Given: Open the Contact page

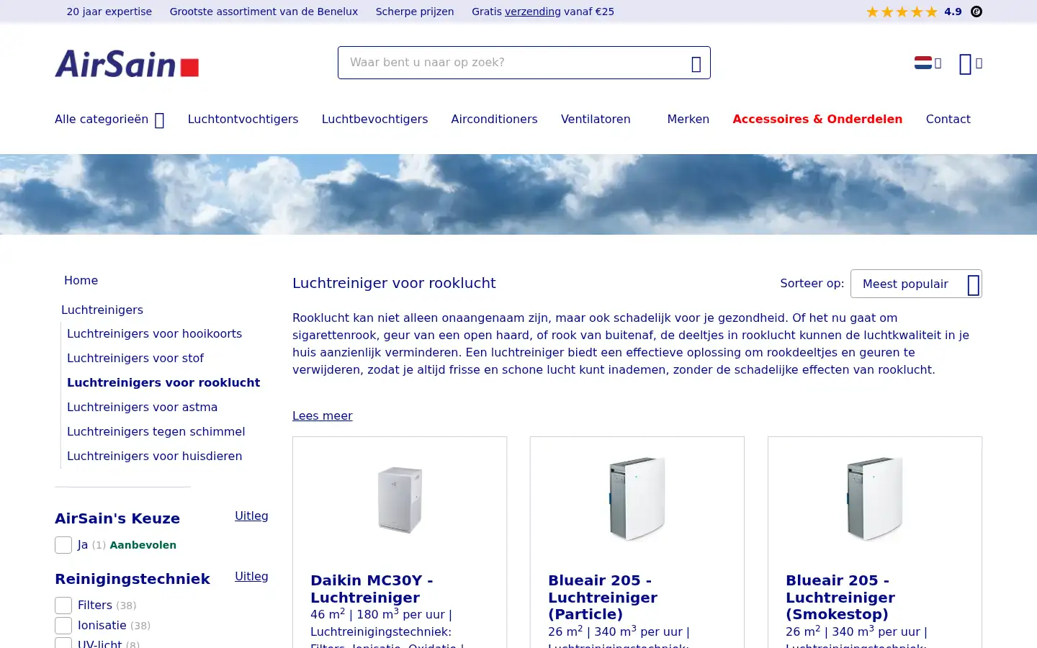Looking at the screenshot, I should [x=948, y=120].
